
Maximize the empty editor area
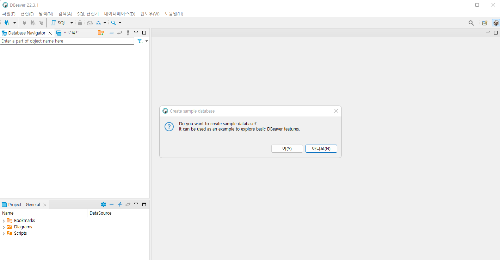coord(496,33)
